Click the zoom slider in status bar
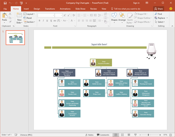The width and height of the screenshot is (175, 137). [148, 135]
